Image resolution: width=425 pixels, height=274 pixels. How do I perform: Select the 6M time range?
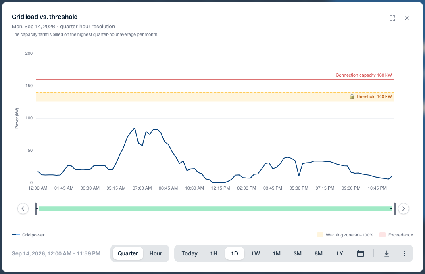[318, 253]
